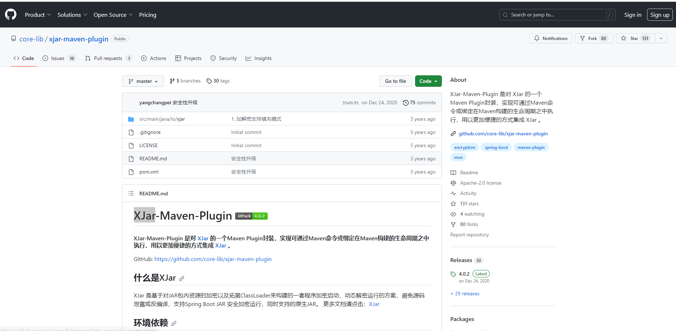Click the folder icon for src/main/java/io/xjar

point(131,119)
